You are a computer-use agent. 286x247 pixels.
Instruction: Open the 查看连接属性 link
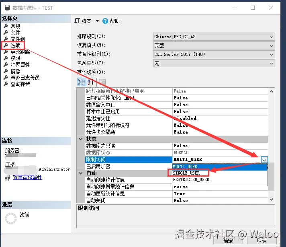tap(28, 177)
